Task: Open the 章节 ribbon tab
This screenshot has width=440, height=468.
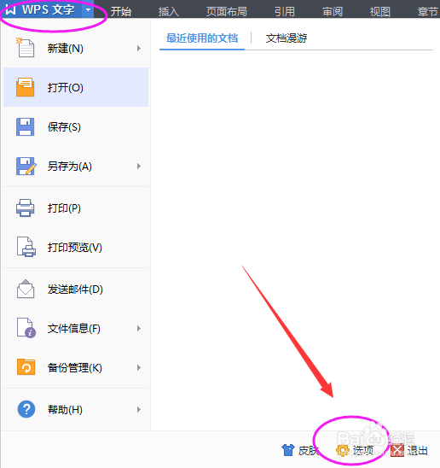Action: (x=428, y=11)
